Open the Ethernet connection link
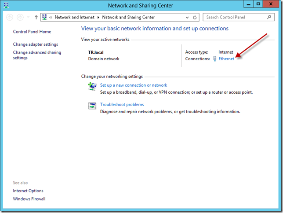This screenshot has height=213, width=283. [x=226, y=59]
